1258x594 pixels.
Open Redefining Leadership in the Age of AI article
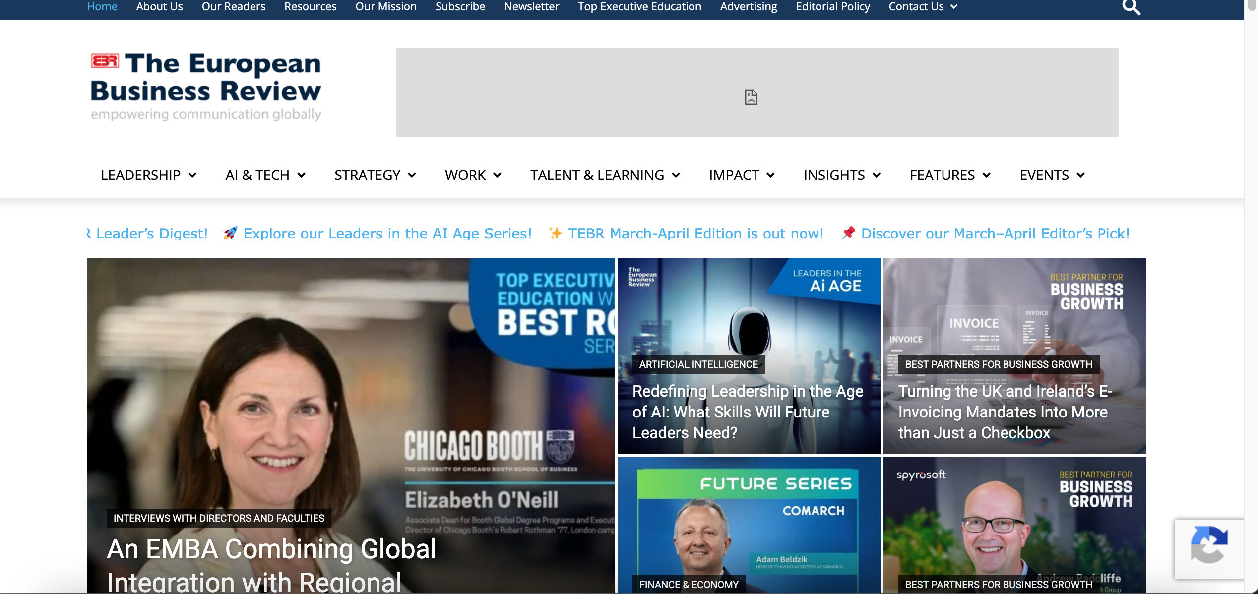[748, 412]
